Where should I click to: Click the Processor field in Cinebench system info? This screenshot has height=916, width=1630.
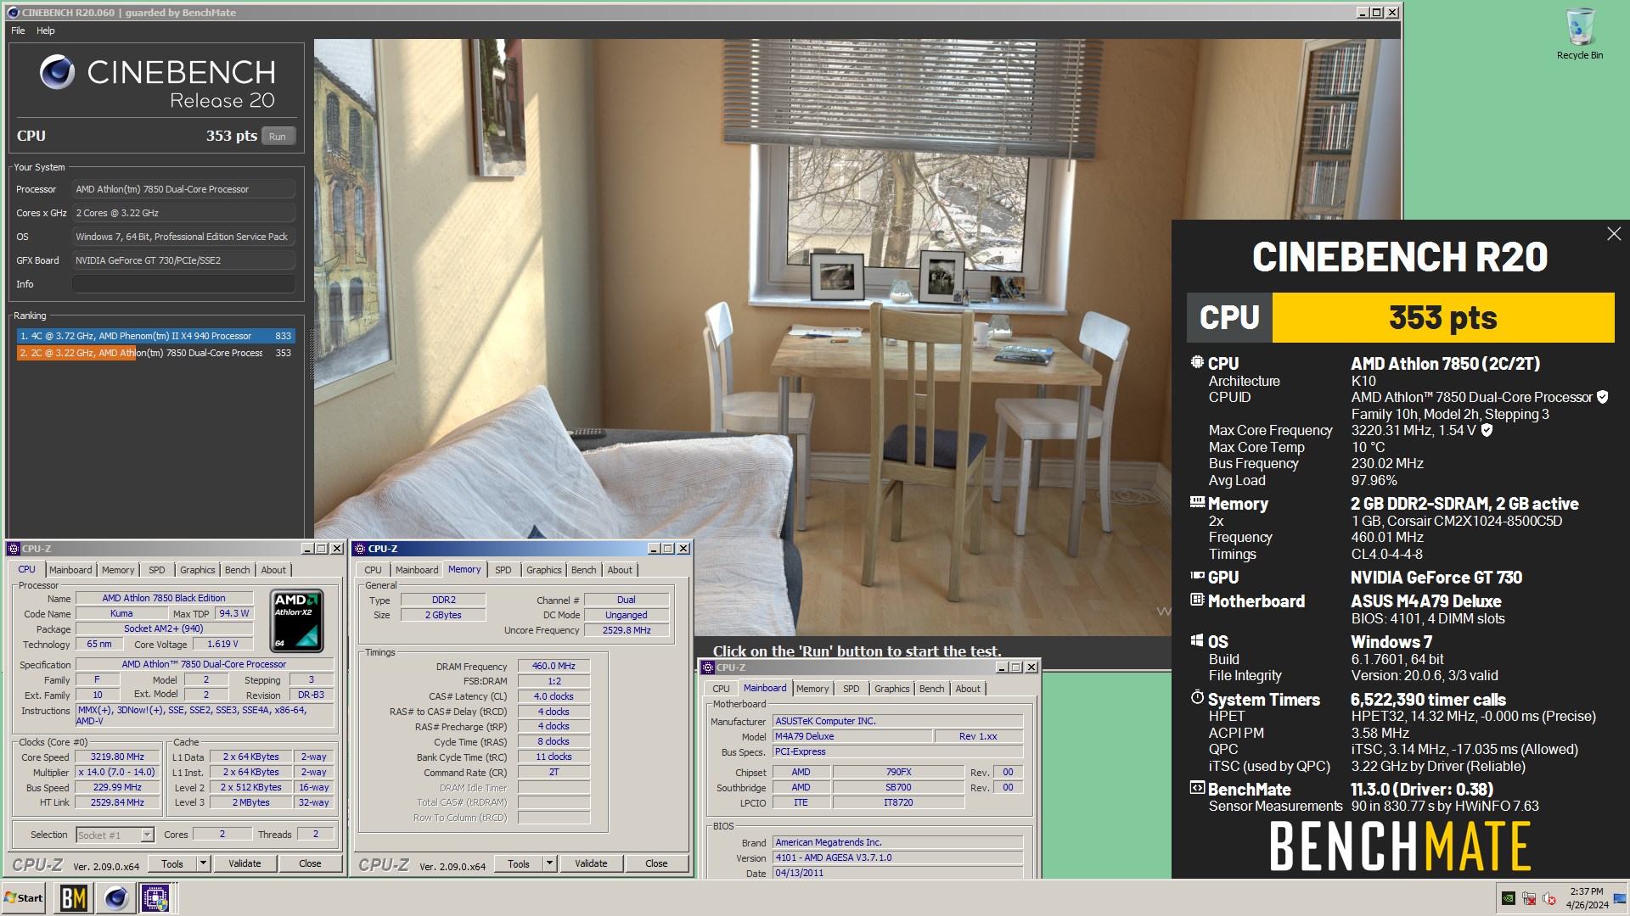(183, 189)
